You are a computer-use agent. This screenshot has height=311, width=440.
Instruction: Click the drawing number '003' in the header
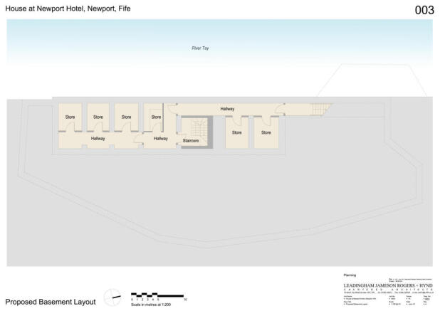click(x=424, y=11)
